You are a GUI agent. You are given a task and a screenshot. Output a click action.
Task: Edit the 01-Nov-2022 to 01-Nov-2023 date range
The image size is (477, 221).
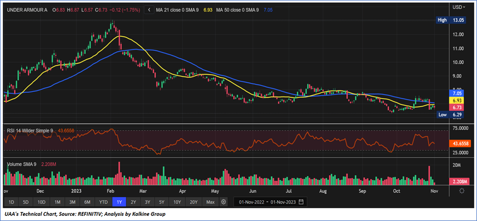pyautogui.click(x=270, y=202)
